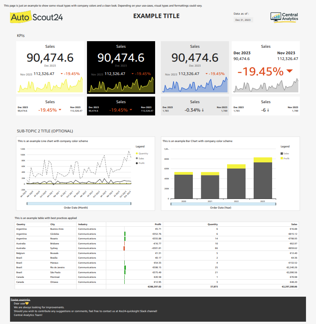Open the Dec 31, 2023 date selector

tap(242, 19)
